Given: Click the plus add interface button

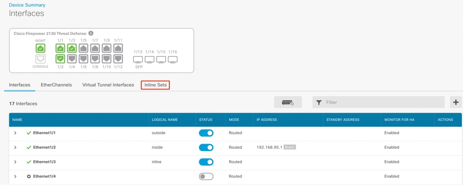Looking at the screenshot, I should (456, 103).
